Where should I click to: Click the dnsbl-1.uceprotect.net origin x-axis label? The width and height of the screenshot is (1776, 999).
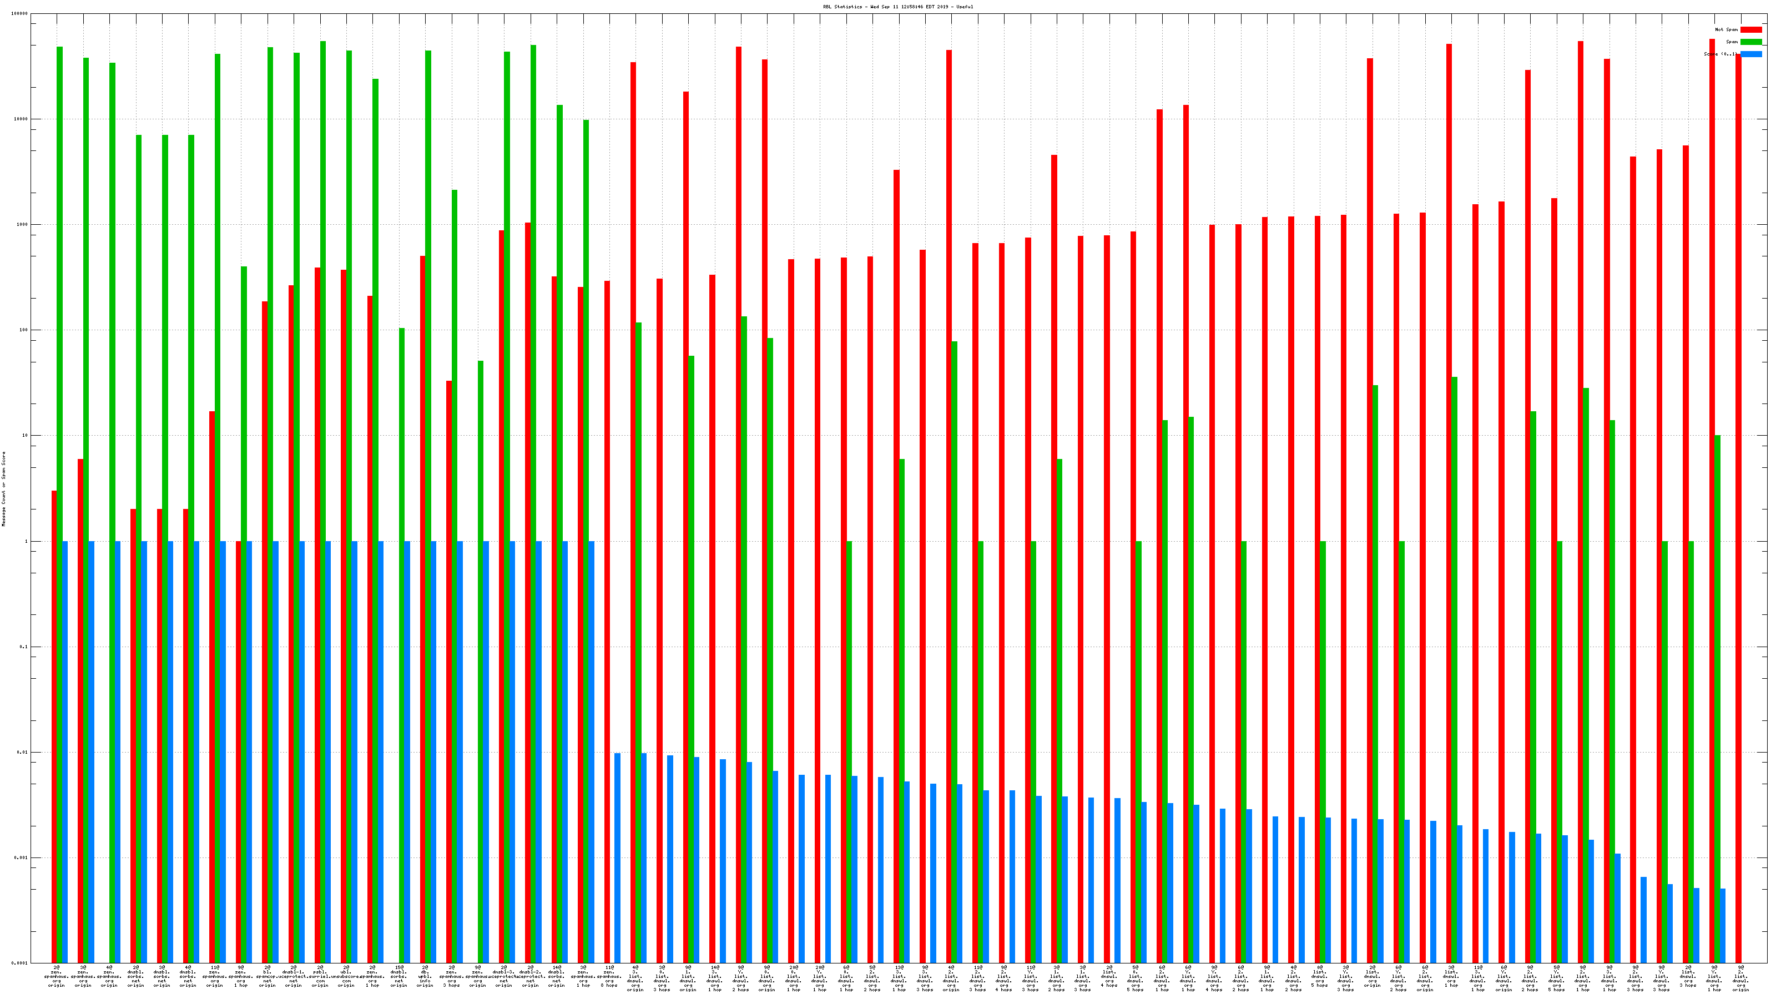(x=293, y=976)
